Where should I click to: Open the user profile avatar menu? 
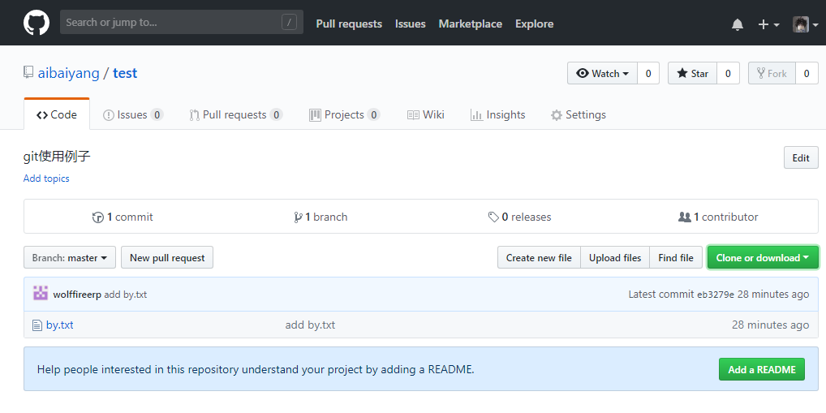805,24
